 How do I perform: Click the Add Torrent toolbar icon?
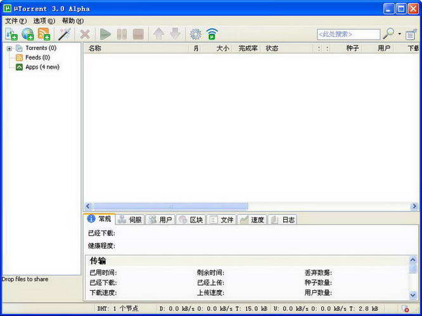click(x=11, y=34)
